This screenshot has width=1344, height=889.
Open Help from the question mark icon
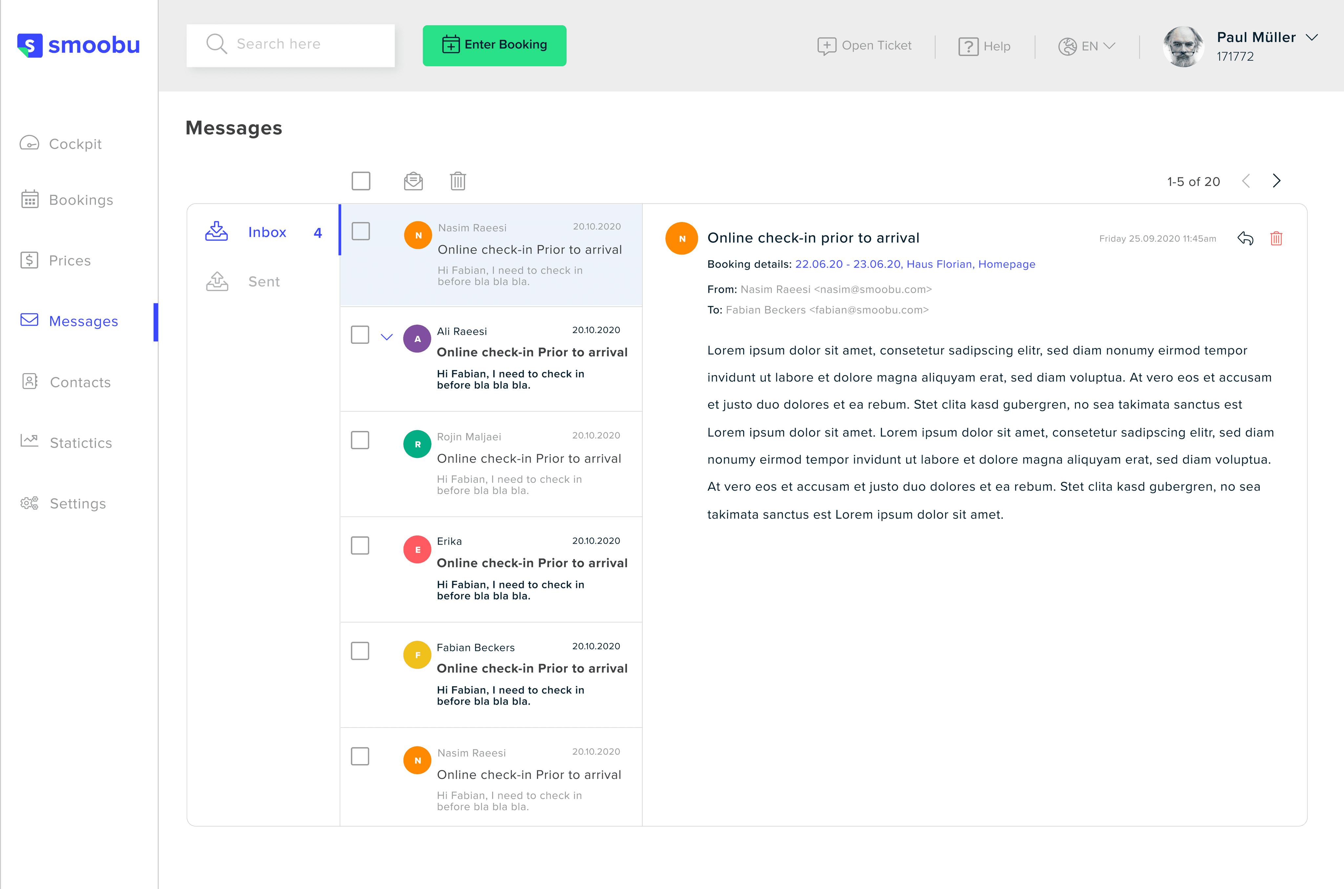[968, 47]
